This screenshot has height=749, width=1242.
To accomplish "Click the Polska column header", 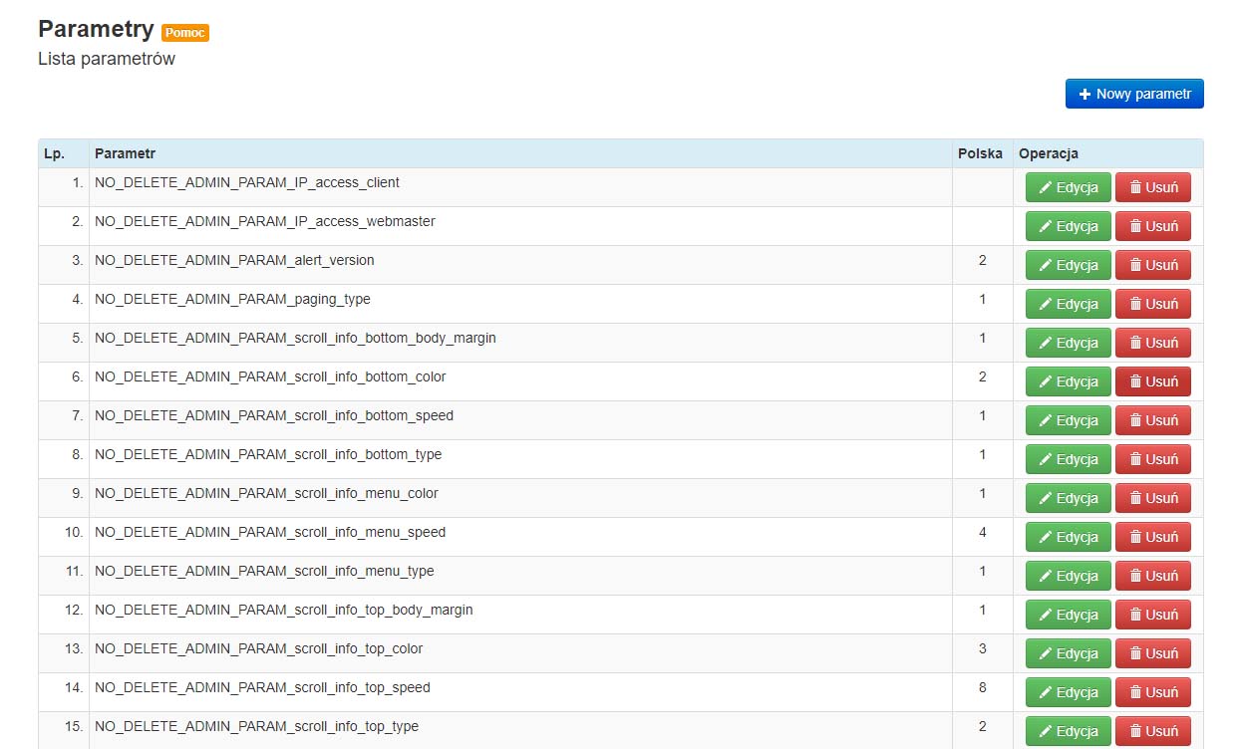I will pyautogui.click(x=980, y=153).
